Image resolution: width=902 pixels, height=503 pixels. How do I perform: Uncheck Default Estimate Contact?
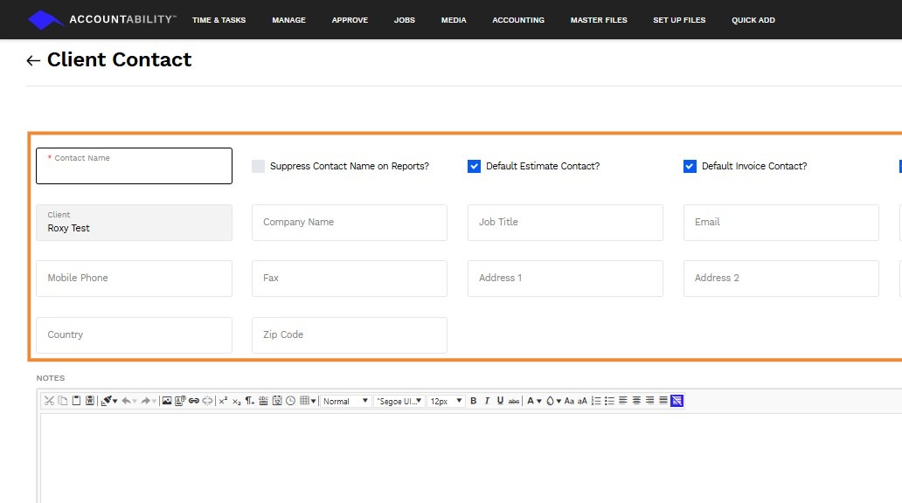click(x=474, y=166)
